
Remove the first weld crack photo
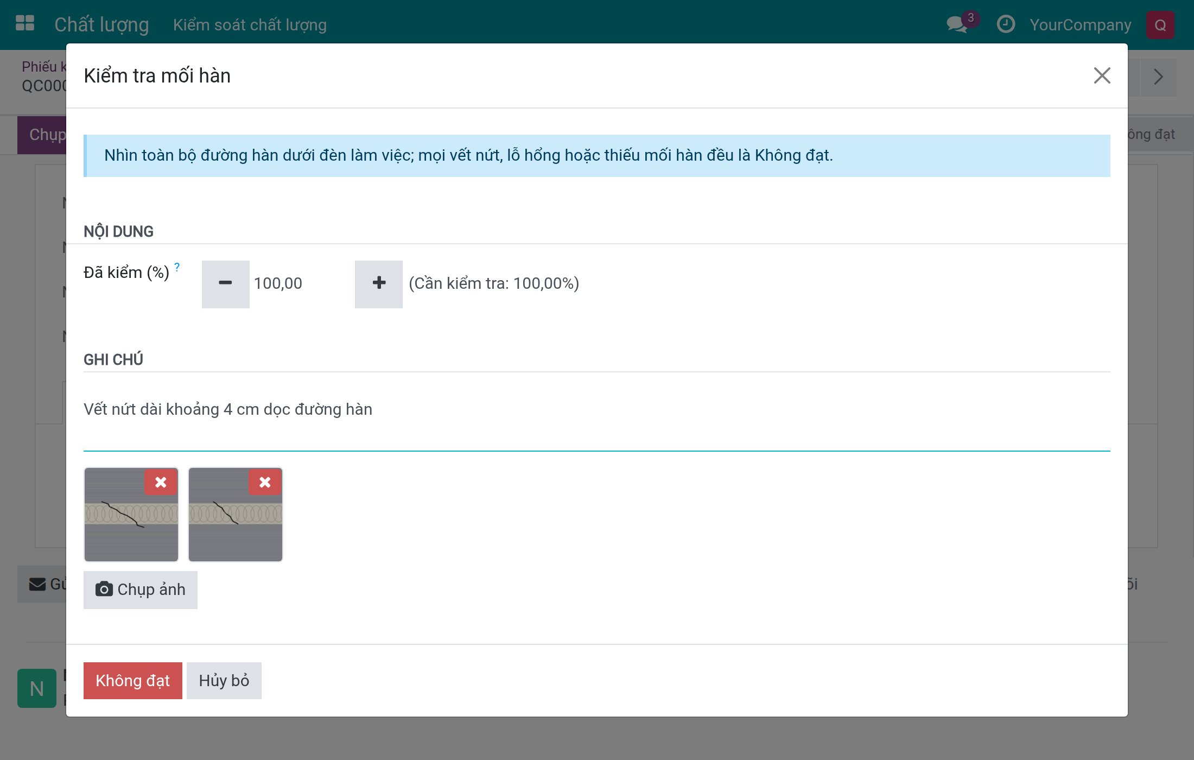point(161,482)
